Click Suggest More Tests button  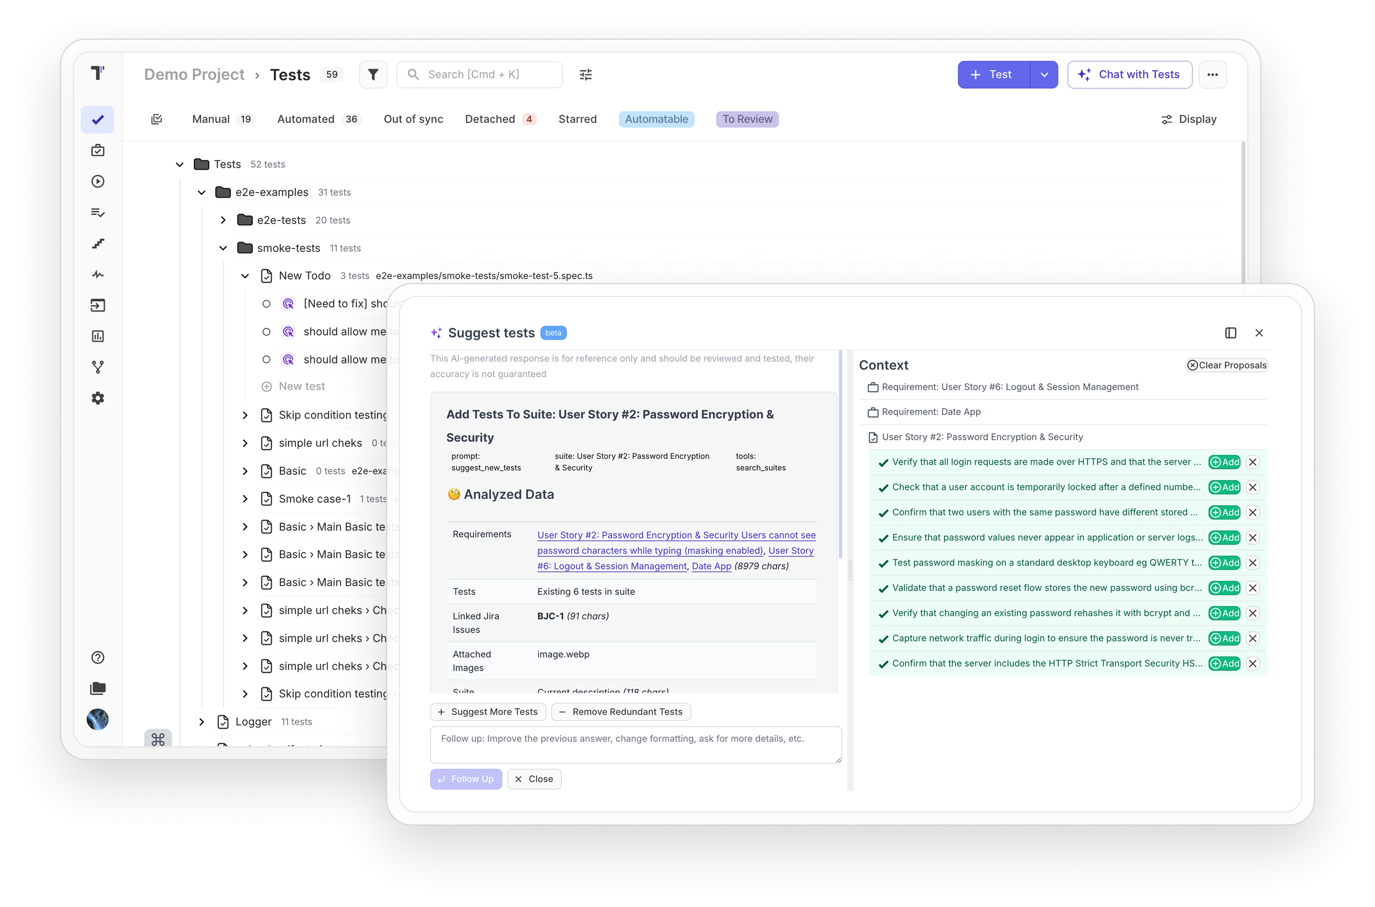click(x=488, y=712)
